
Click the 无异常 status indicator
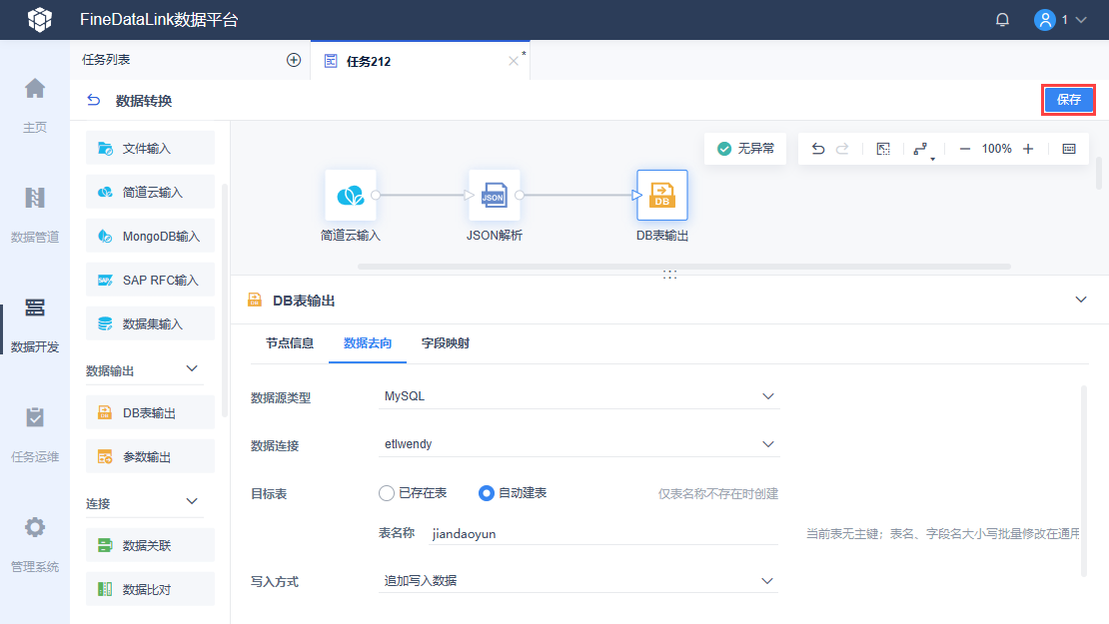[745, 149]
